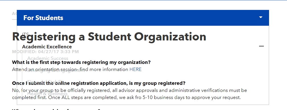
Task: Select the For Students header title
Action: pos(43,18)
